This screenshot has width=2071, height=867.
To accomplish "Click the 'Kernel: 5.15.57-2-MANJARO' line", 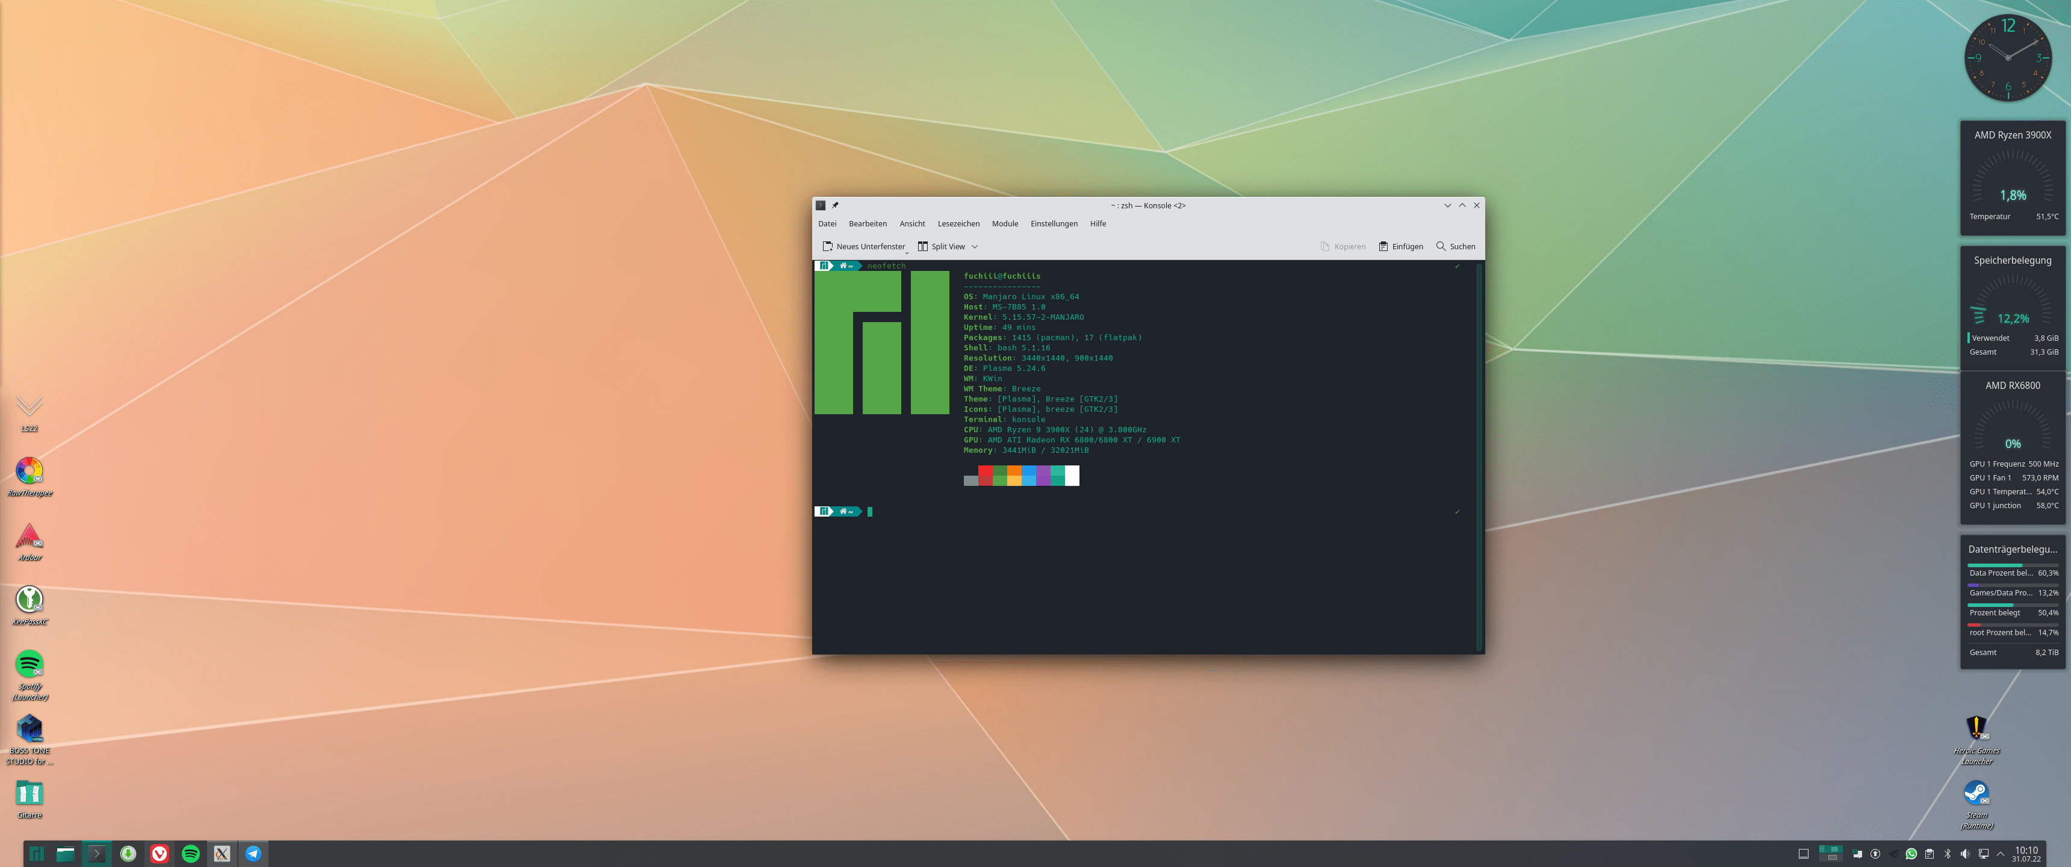I will click(x=1023, y=317).
